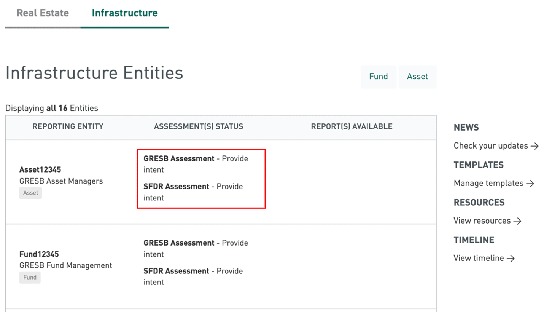The width and height of the screenshot is (544, 318).
Task: Filter entities by Fund button
Action: (x=378, y=77)
